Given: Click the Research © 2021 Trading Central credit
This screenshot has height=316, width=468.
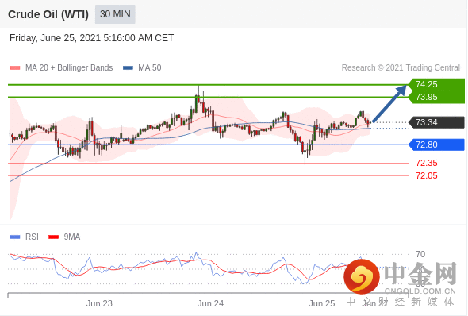Looking at the screenshot, I should coord(401,67).
